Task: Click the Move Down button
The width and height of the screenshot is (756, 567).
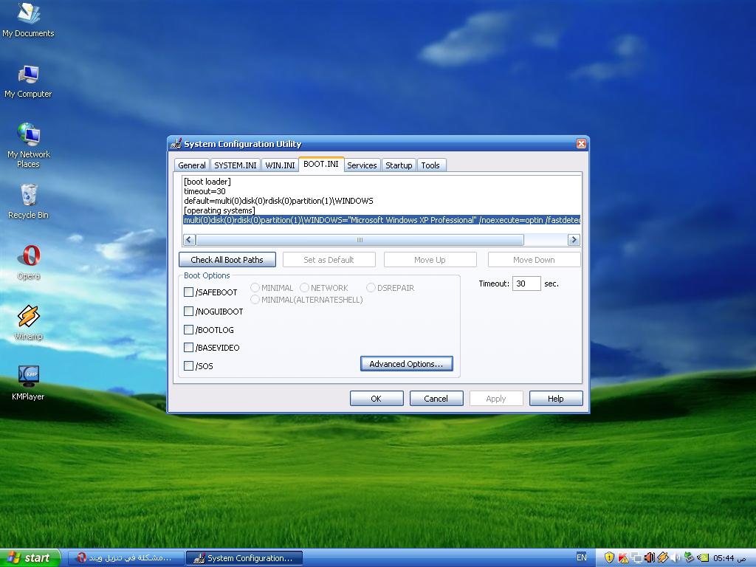Action: pos(534,260)
